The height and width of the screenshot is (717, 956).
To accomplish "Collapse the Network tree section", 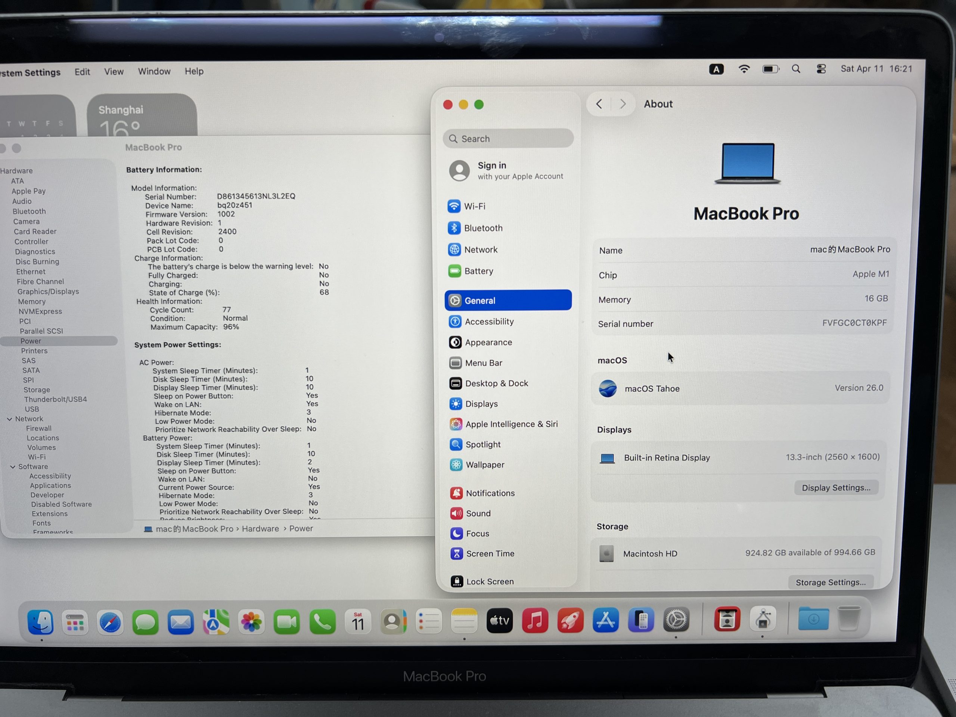I will coord(9,419).
